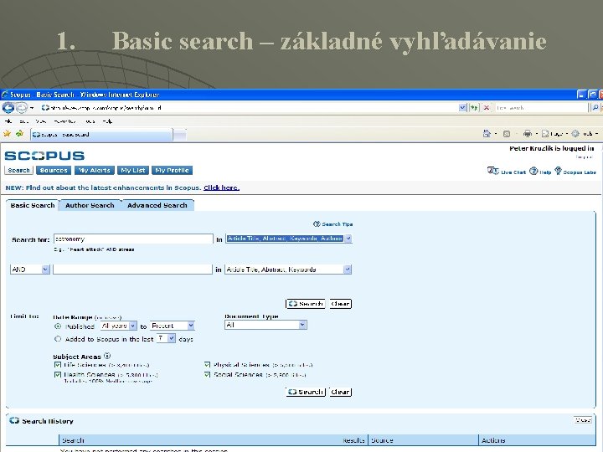Open the Tools gear icon

coord(575,134)
